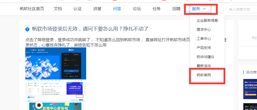The image size is (257, 110).
Task: Switch to the 问答 nav item
Action: [117, 9]
